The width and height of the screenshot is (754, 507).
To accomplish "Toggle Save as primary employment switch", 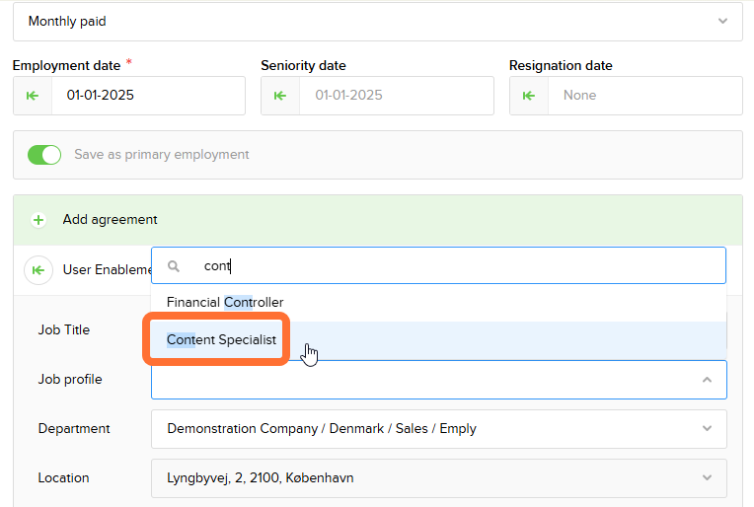I will 44,155.
